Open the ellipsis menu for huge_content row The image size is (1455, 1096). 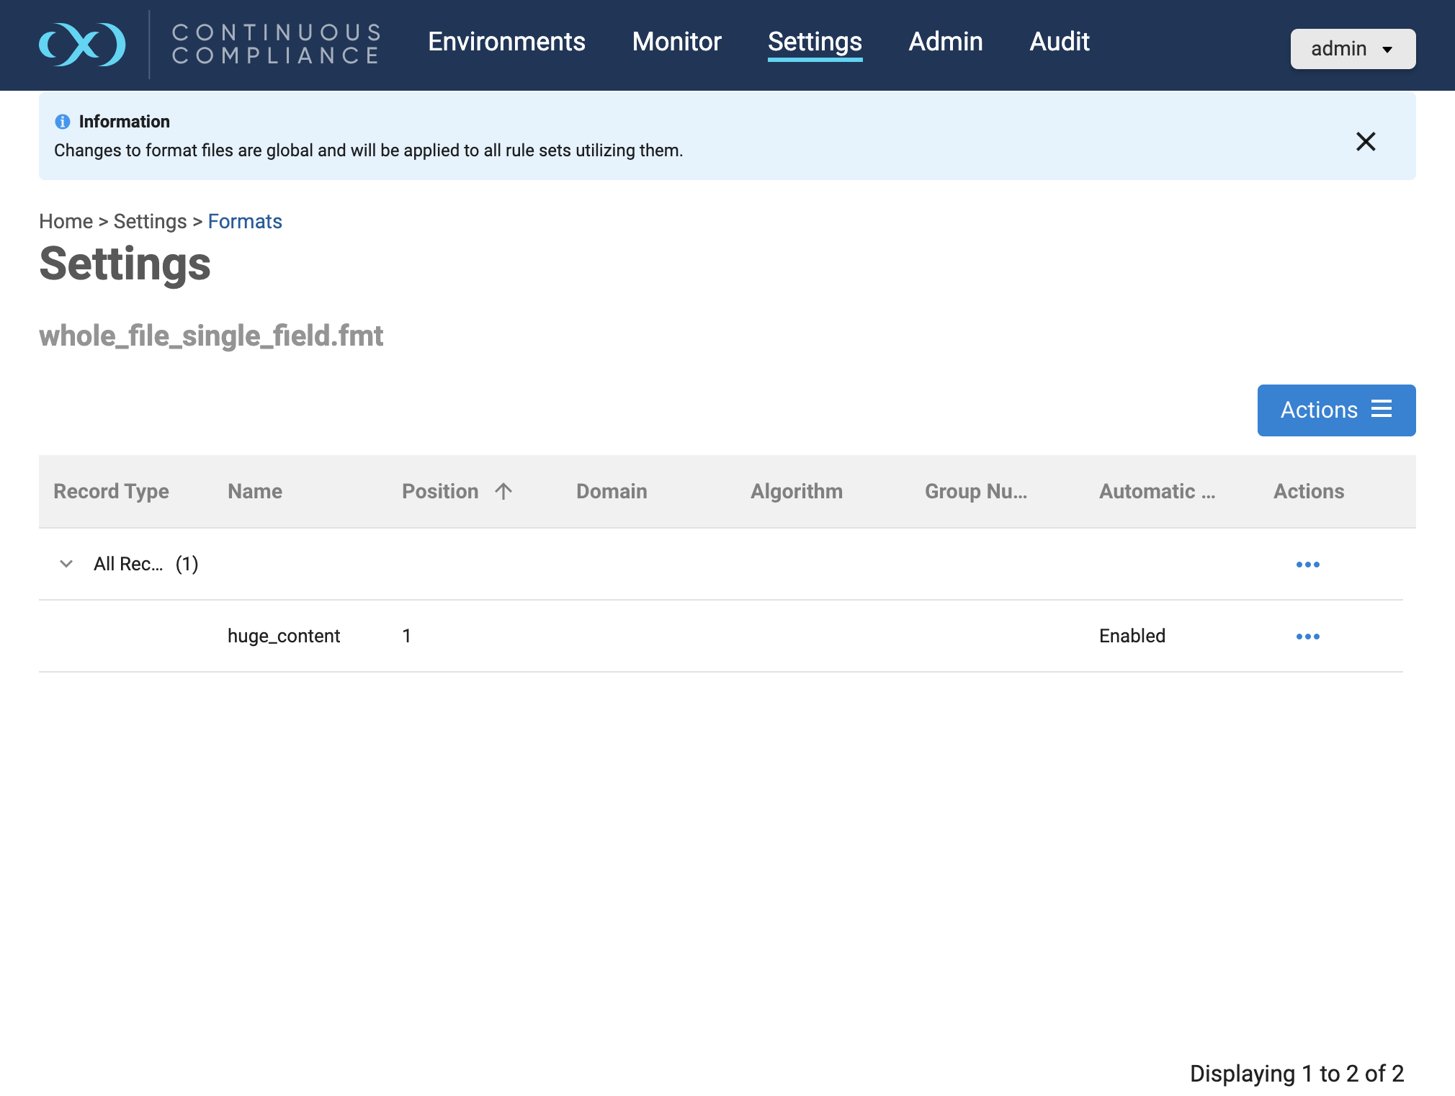tap(1307, 637)
